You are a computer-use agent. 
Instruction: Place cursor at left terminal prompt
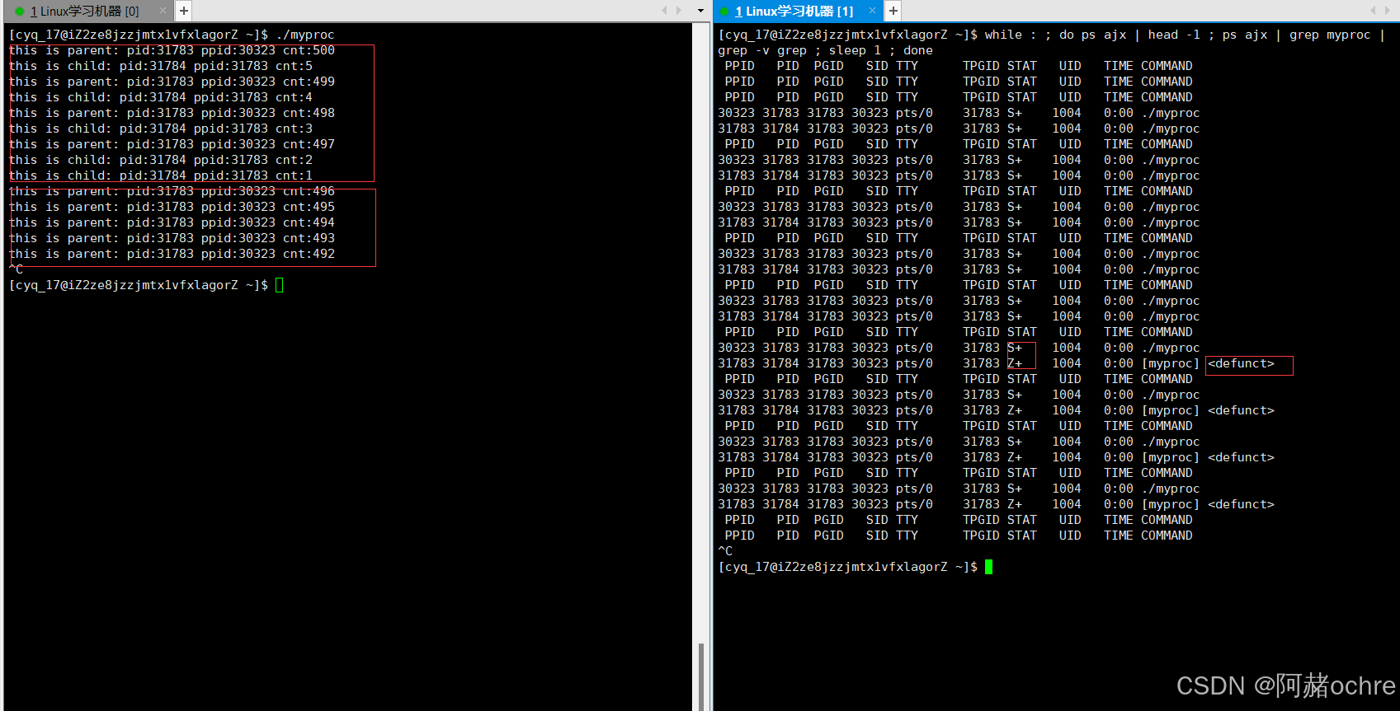280,286
